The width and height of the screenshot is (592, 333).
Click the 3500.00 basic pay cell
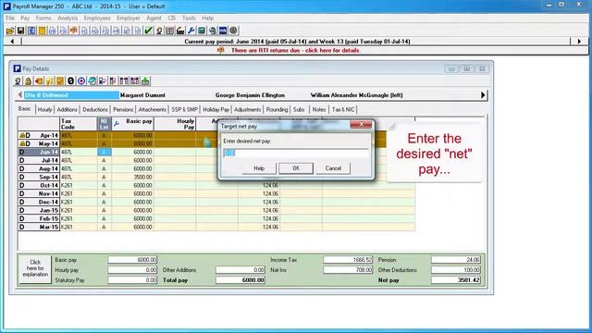pos(133,177)
